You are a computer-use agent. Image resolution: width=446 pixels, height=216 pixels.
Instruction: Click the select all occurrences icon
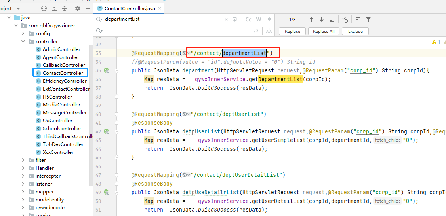pos(345,20)
